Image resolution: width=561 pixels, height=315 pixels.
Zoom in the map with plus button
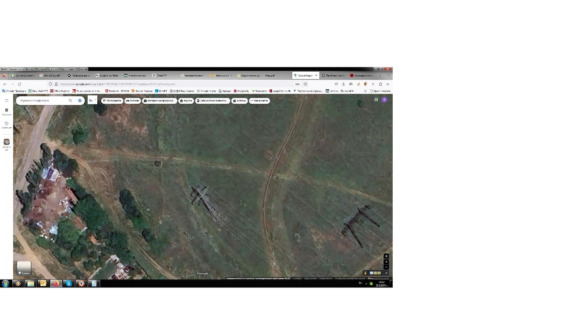pos(386,262)
